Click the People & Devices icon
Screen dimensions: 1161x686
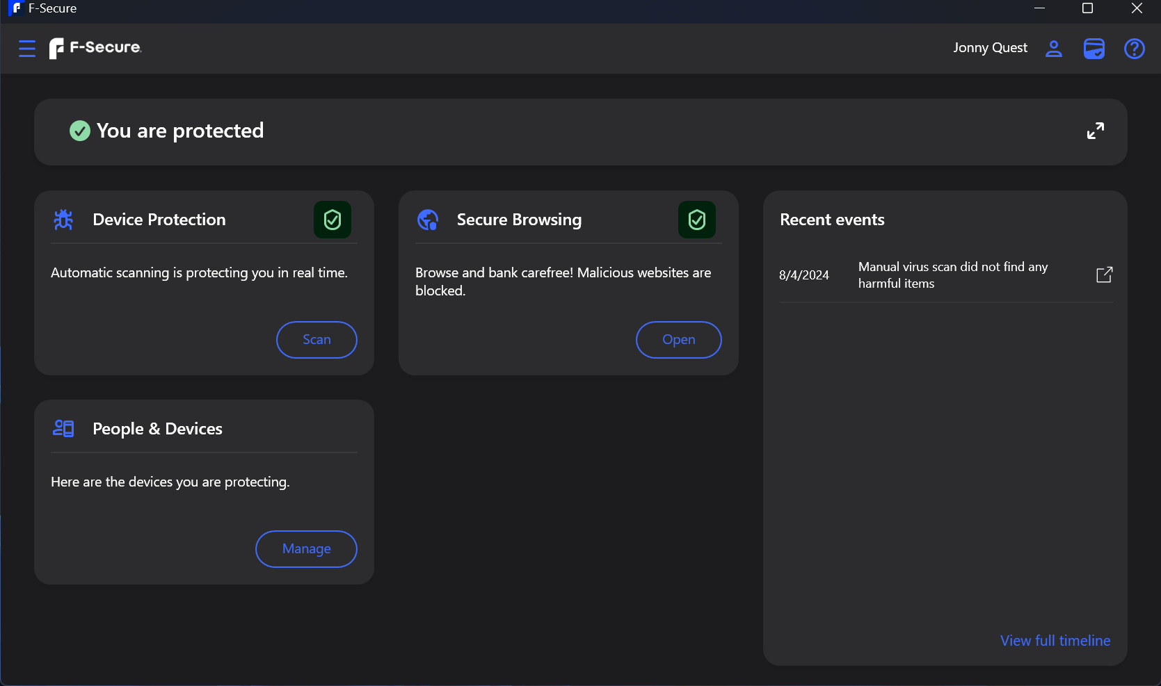[63, 428]
